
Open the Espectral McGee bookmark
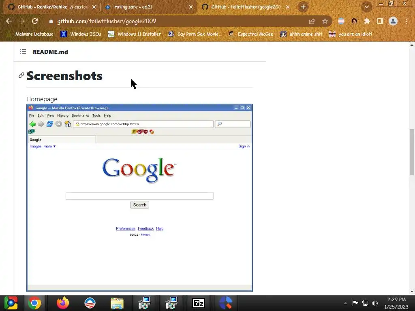pos(251,34)
